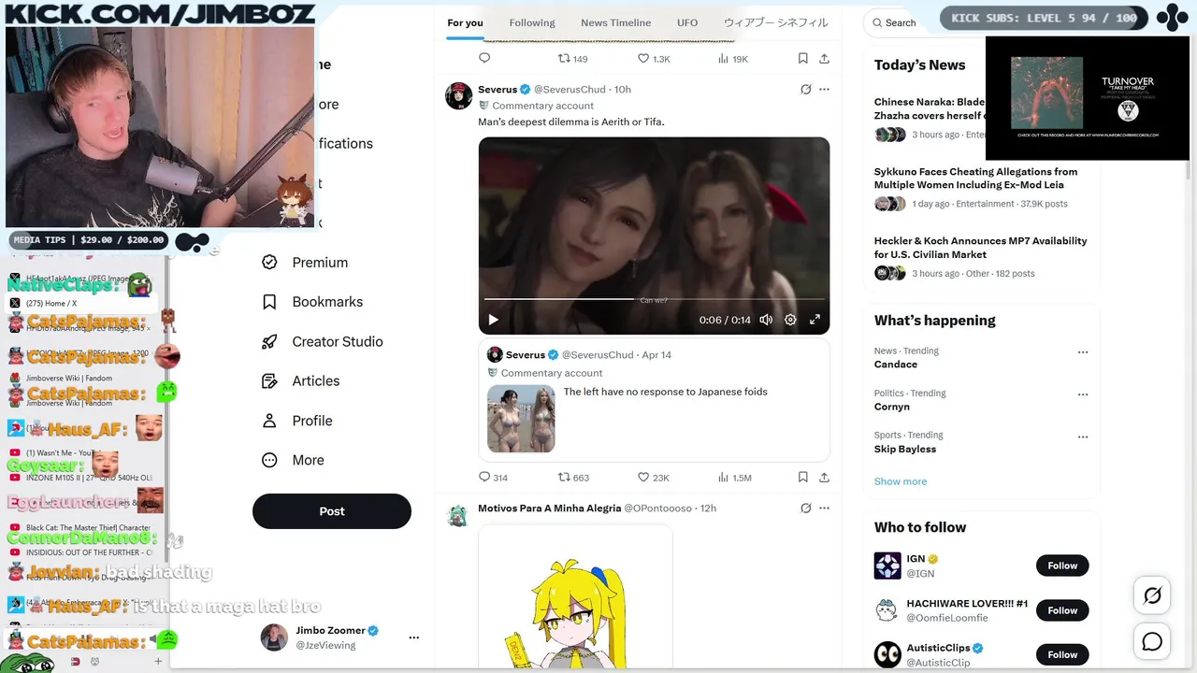Open the Chinese Naraka Blade news story

click(930, 108)
